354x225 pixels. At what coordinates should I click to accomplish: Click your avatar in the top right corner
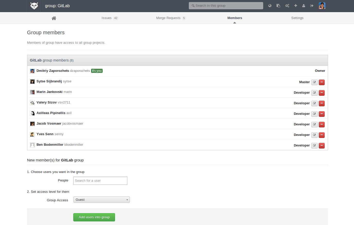click(322, 5)
